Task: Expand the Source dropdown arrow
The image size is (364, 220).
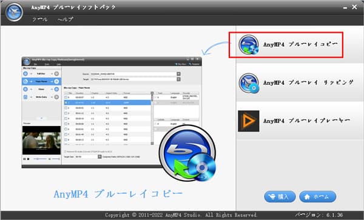Action: 178,74
